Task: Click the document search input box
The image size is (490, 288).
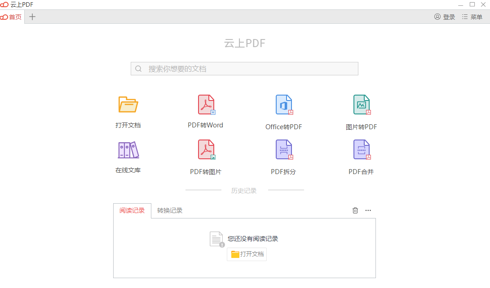Action: [x=244, y=68]
